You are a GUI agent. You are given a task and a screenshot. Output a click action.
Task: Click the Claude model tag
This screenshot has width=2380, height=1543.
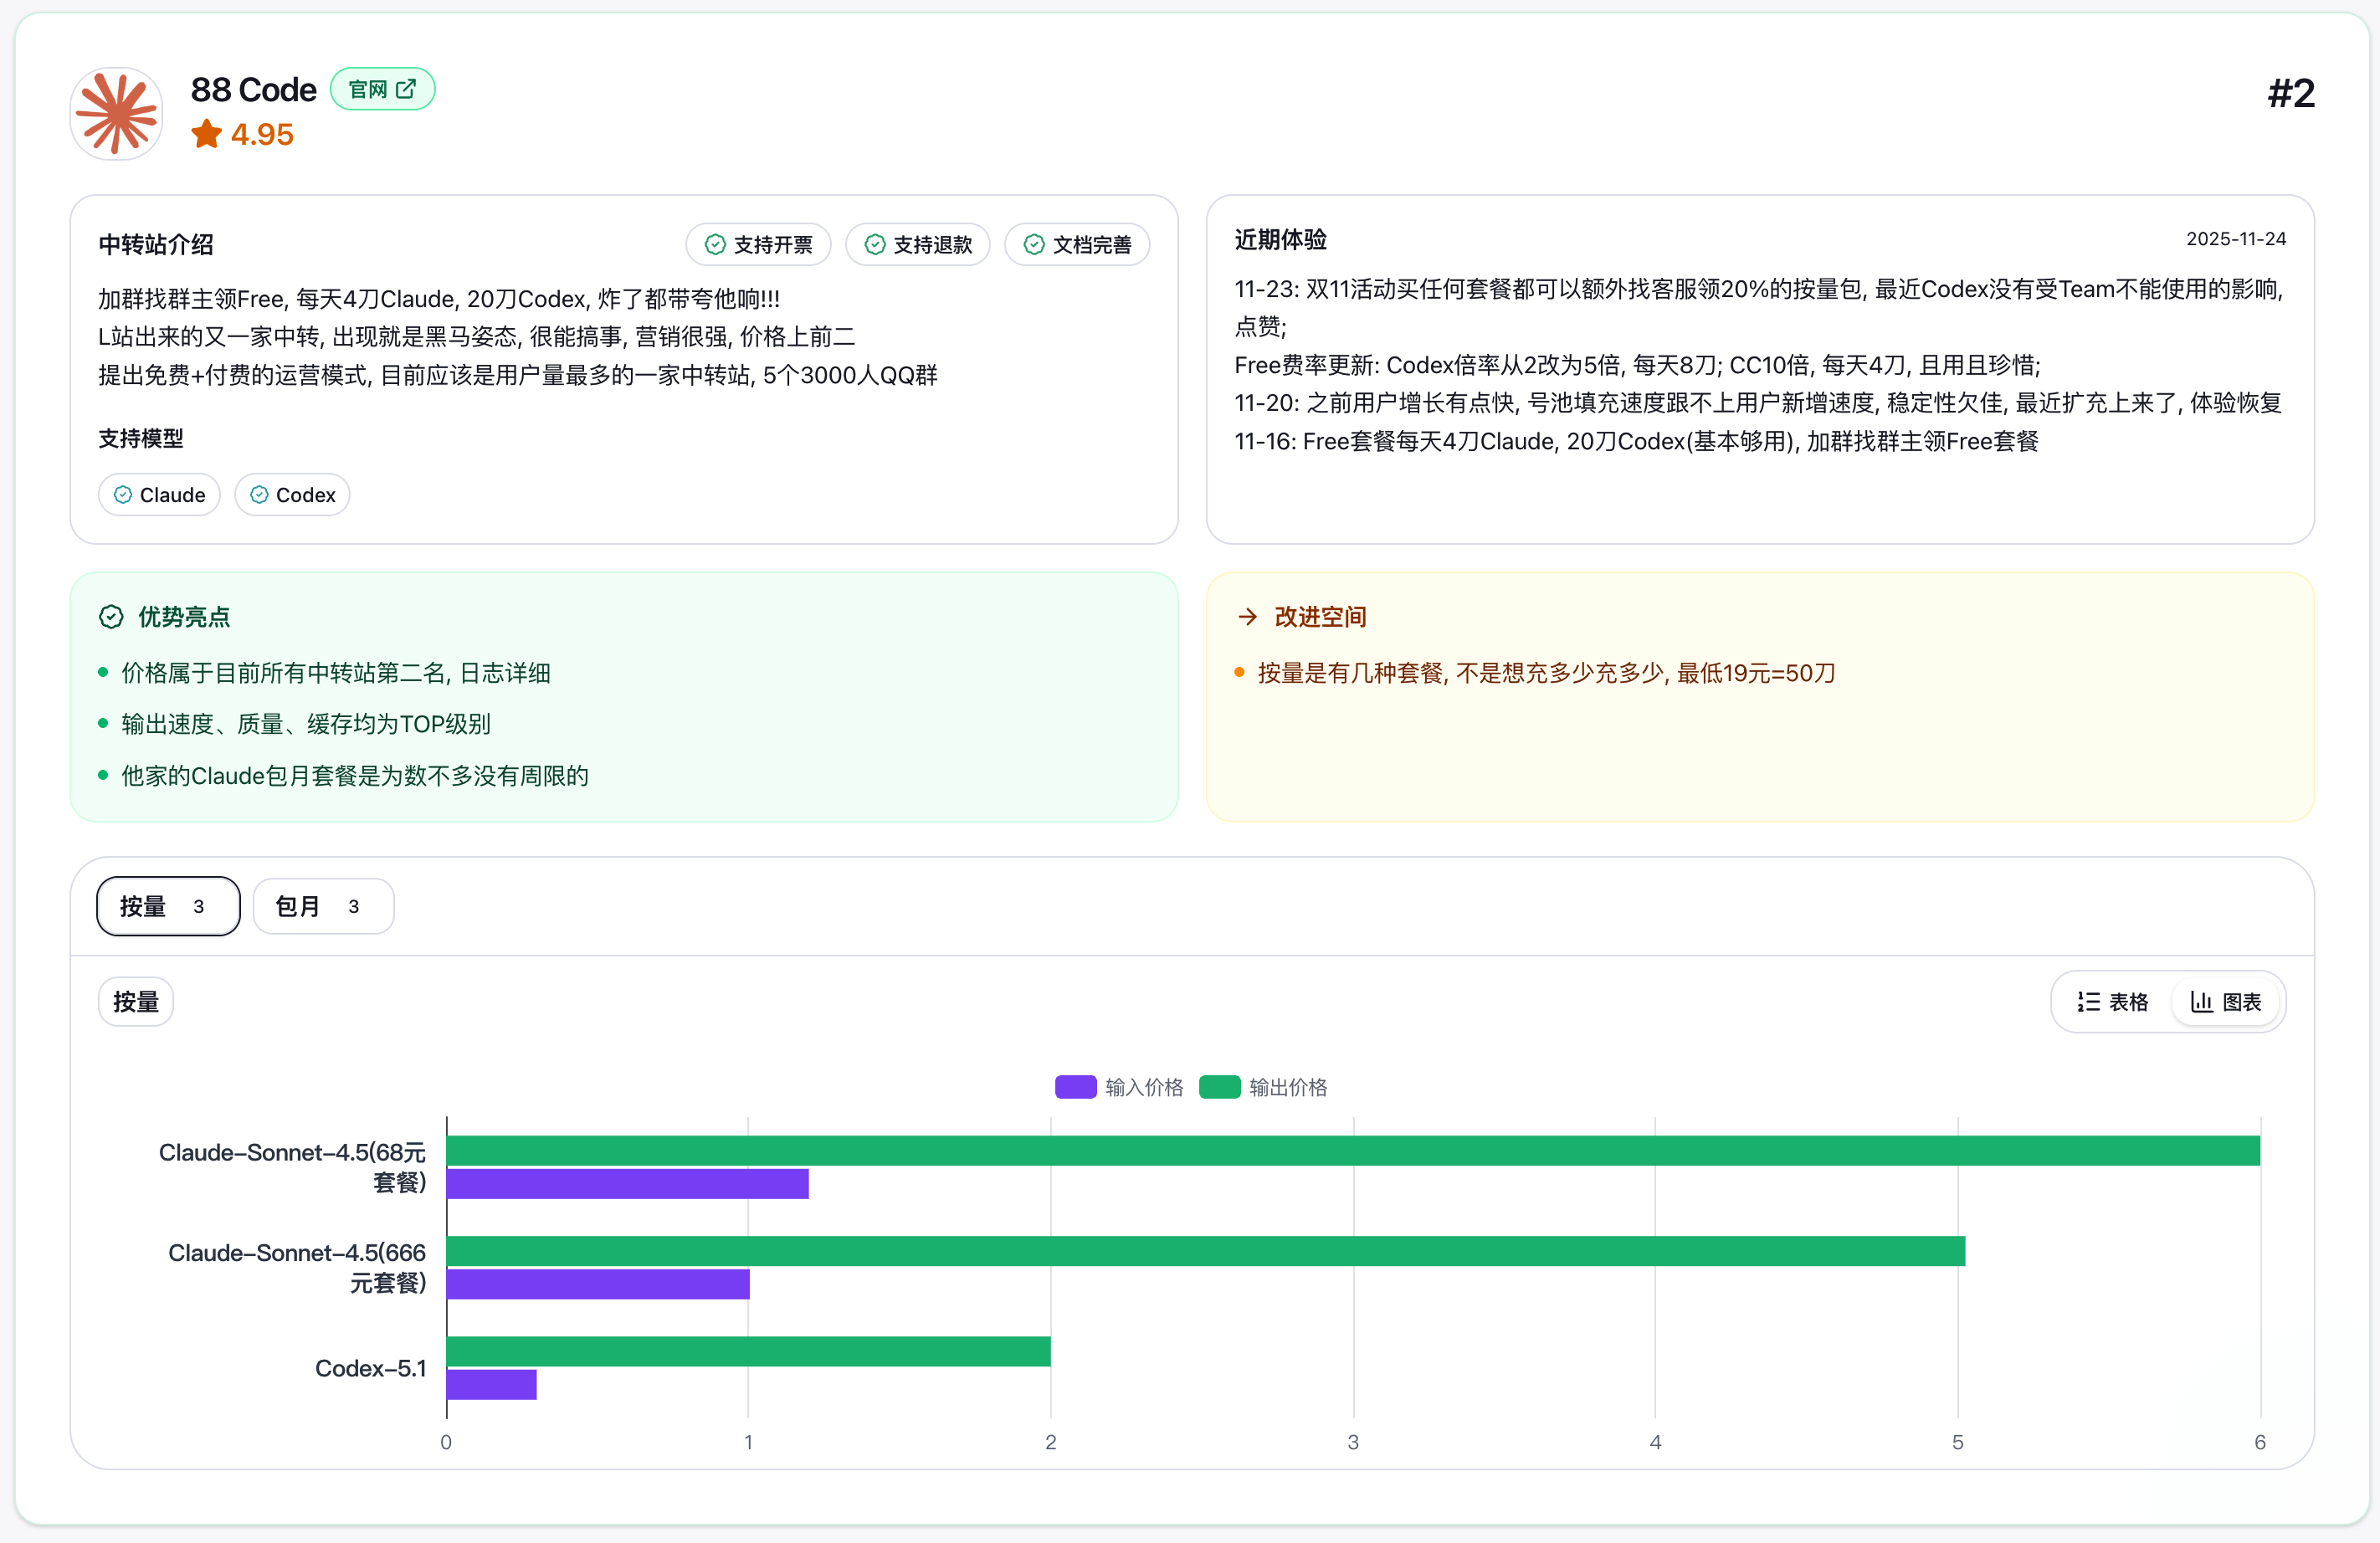click(159, 495)
